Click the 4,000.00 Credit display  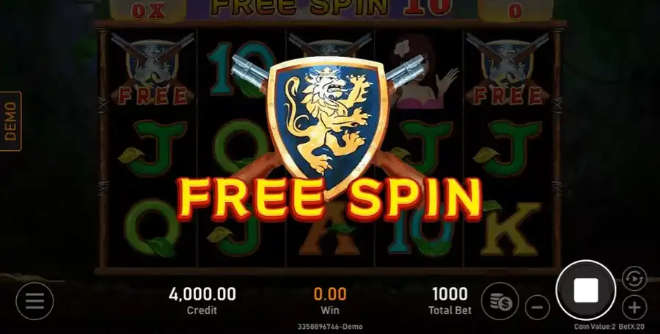(202, 301)
